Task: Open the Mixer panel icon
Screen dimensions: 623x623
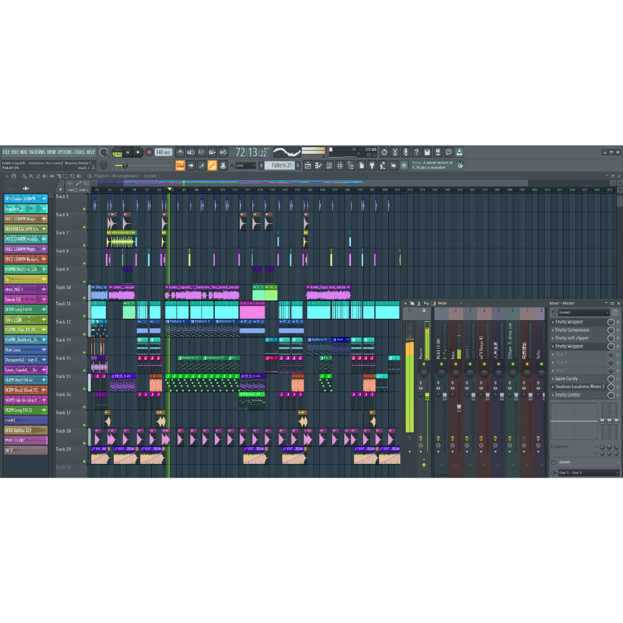Action: tap(339, 165)
